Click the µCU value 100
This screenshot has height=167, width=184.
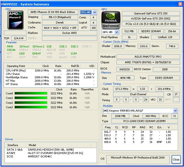[x=94, y=28]
